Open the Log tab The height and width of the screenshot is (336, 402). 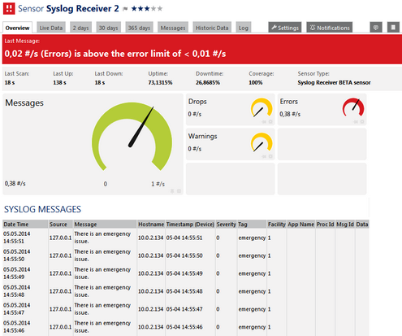[x=244, y=28]
